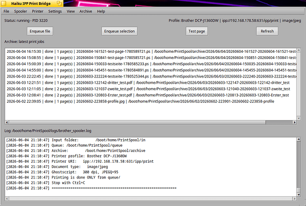
Task: Open the Spooler menu
Action: [20, 12]
